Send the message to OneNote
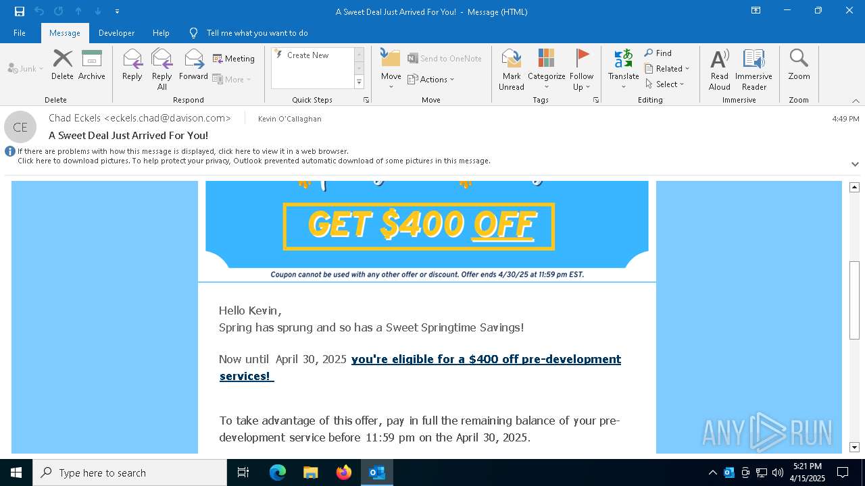The image size is (865, 486). click(445, 59)
